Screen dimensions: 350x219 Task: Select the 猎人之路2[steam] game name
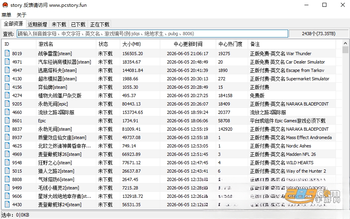click(56, 171)
